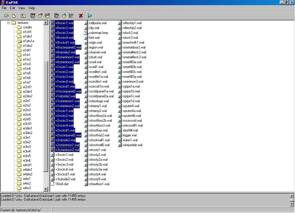Click the Open PAK file toolbar icon
The height and width of the screenshot is (213, 295).
point(7,16)
